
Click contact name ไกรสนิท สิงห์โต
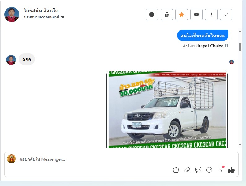(x=41, y=11)
